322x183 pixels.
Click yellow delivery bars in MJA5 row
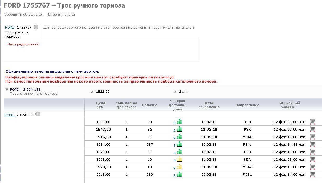tap(179, 167)
